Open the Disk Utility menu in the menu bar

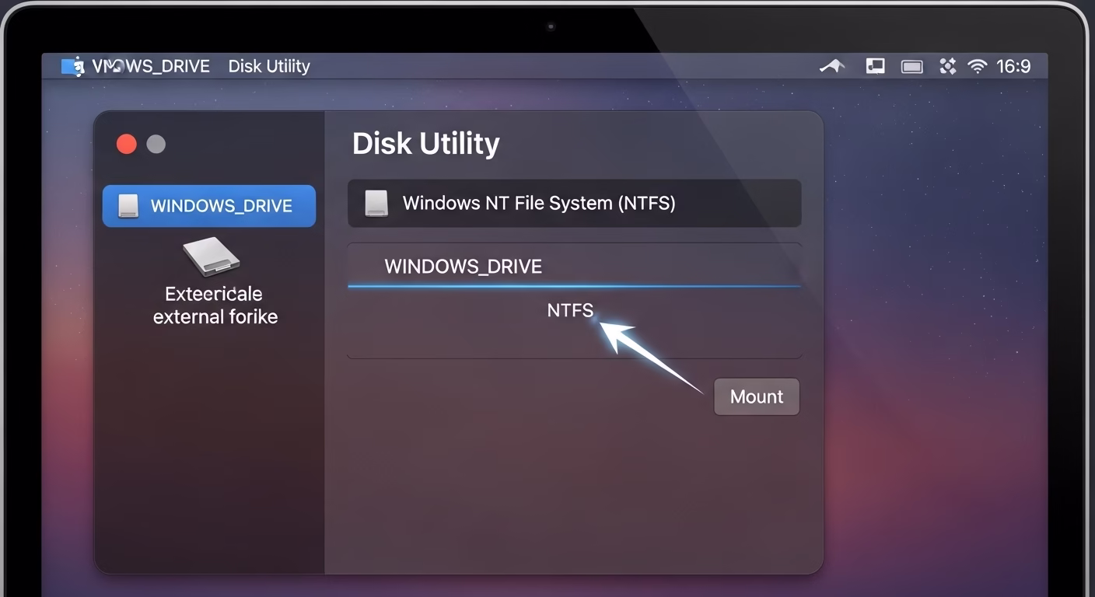point(269,66)
